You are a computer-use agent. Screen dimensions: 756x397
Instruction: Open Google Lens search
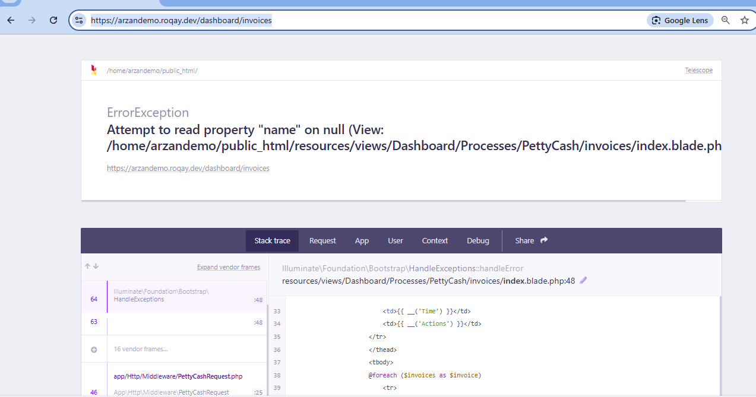[680, 20]
